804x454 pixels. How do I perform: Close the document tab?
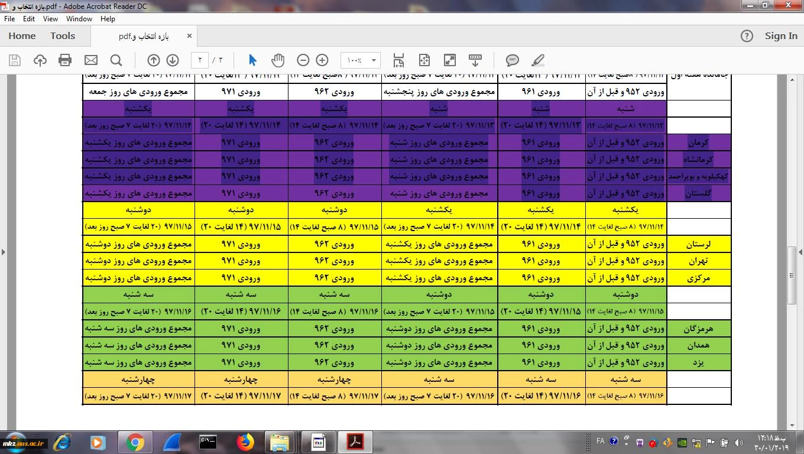click(189, 36)
